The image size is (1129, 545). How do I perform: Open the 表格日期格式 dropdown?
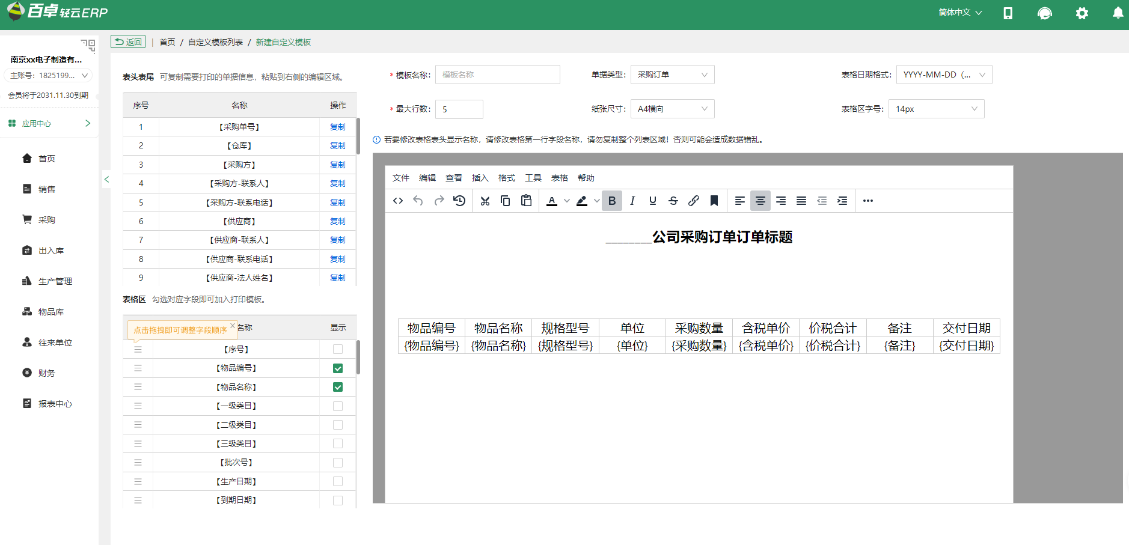pos(944,75)
